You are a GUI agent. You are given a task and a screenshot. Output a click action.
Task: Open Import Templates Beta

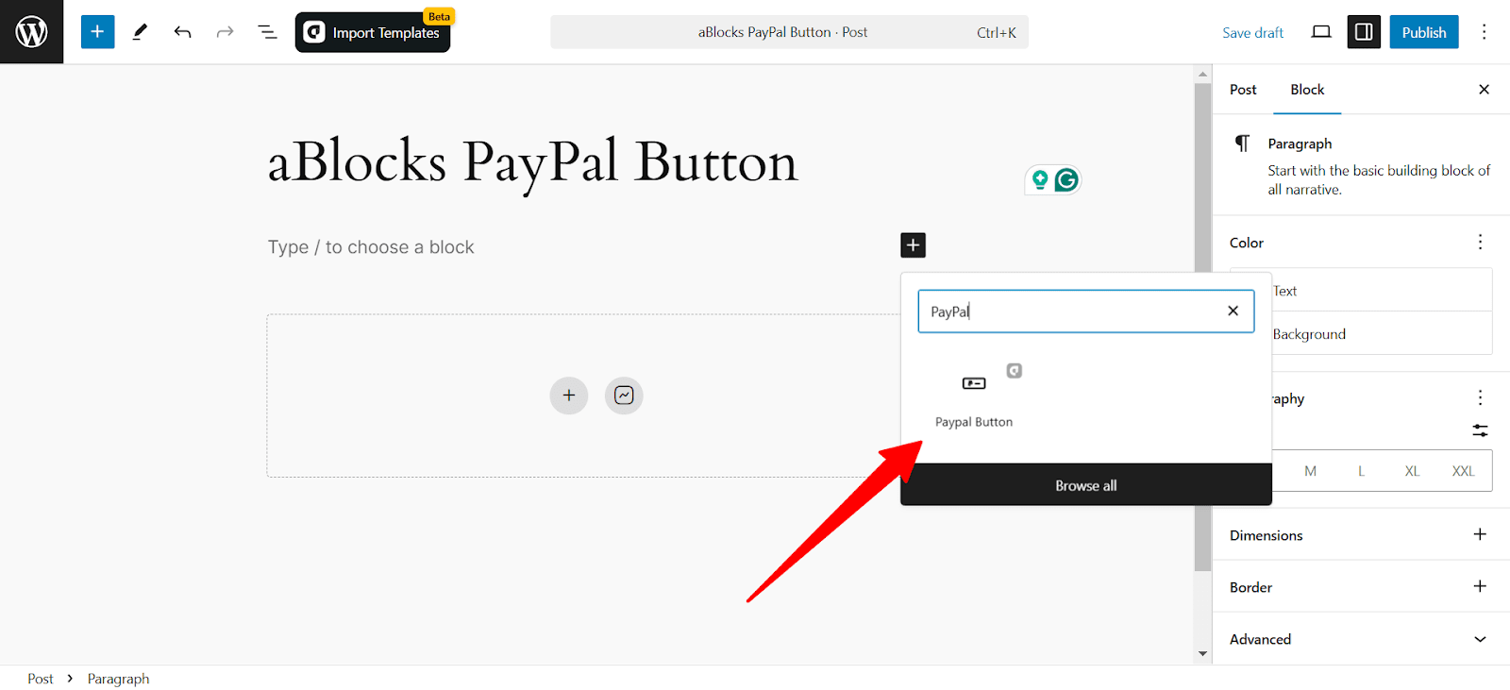coord(373,32)
